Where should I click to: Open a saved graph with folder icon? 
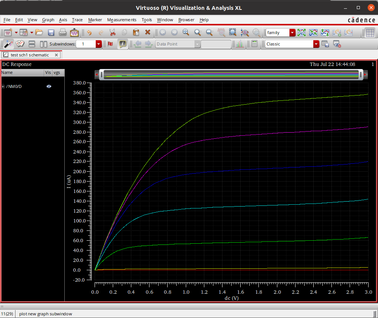pyautogui.click(x=39, y=32)
